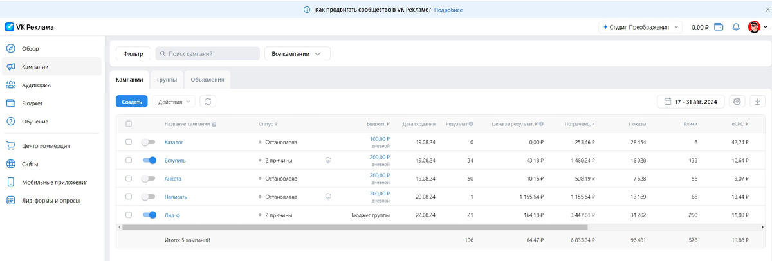Open the wallet icon next to 0,00 ₽
Viewport: 772px width, 261px height.
pyautogui.click(x=719, y=28)
